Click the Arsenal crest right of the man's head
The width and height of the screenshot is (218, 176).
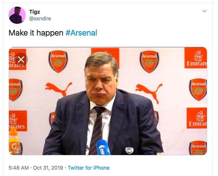(x=149, y=61)
